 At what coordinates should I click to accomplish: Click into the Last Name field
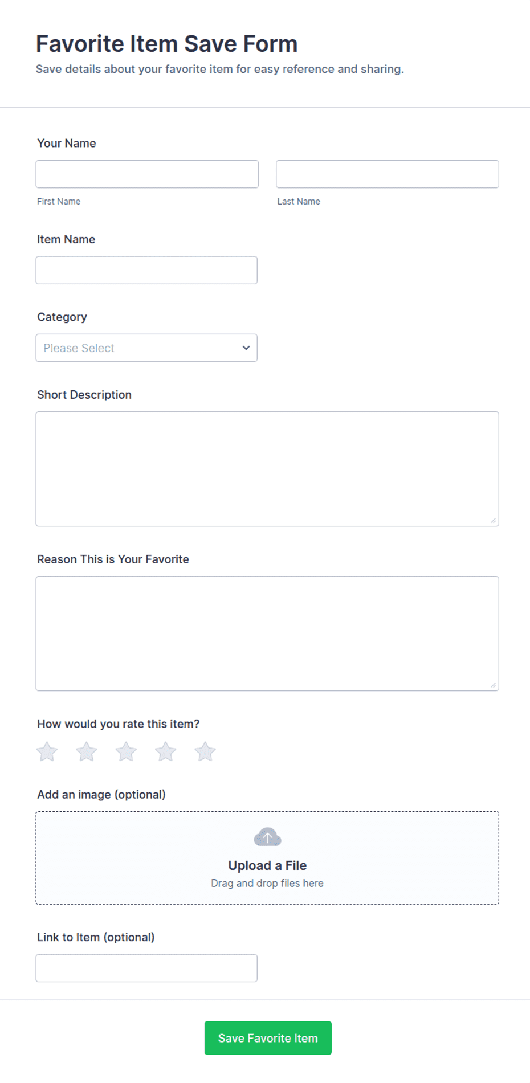[388, 174]
